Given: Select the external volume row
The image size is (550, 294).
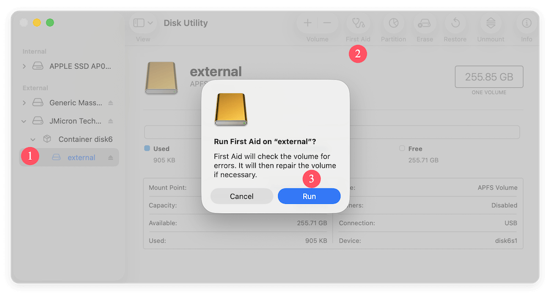Looking at the screenshot, I should pos(69,157).
